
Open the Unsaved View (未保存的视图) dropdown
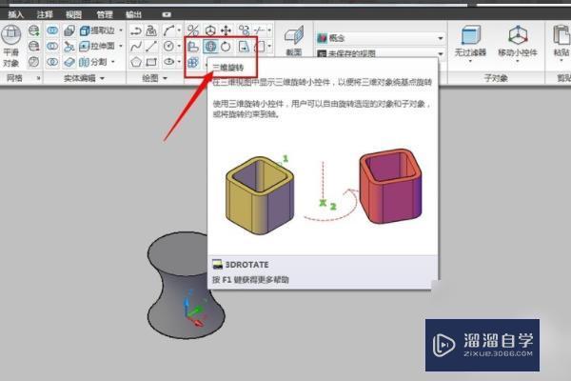click(381, 54)
